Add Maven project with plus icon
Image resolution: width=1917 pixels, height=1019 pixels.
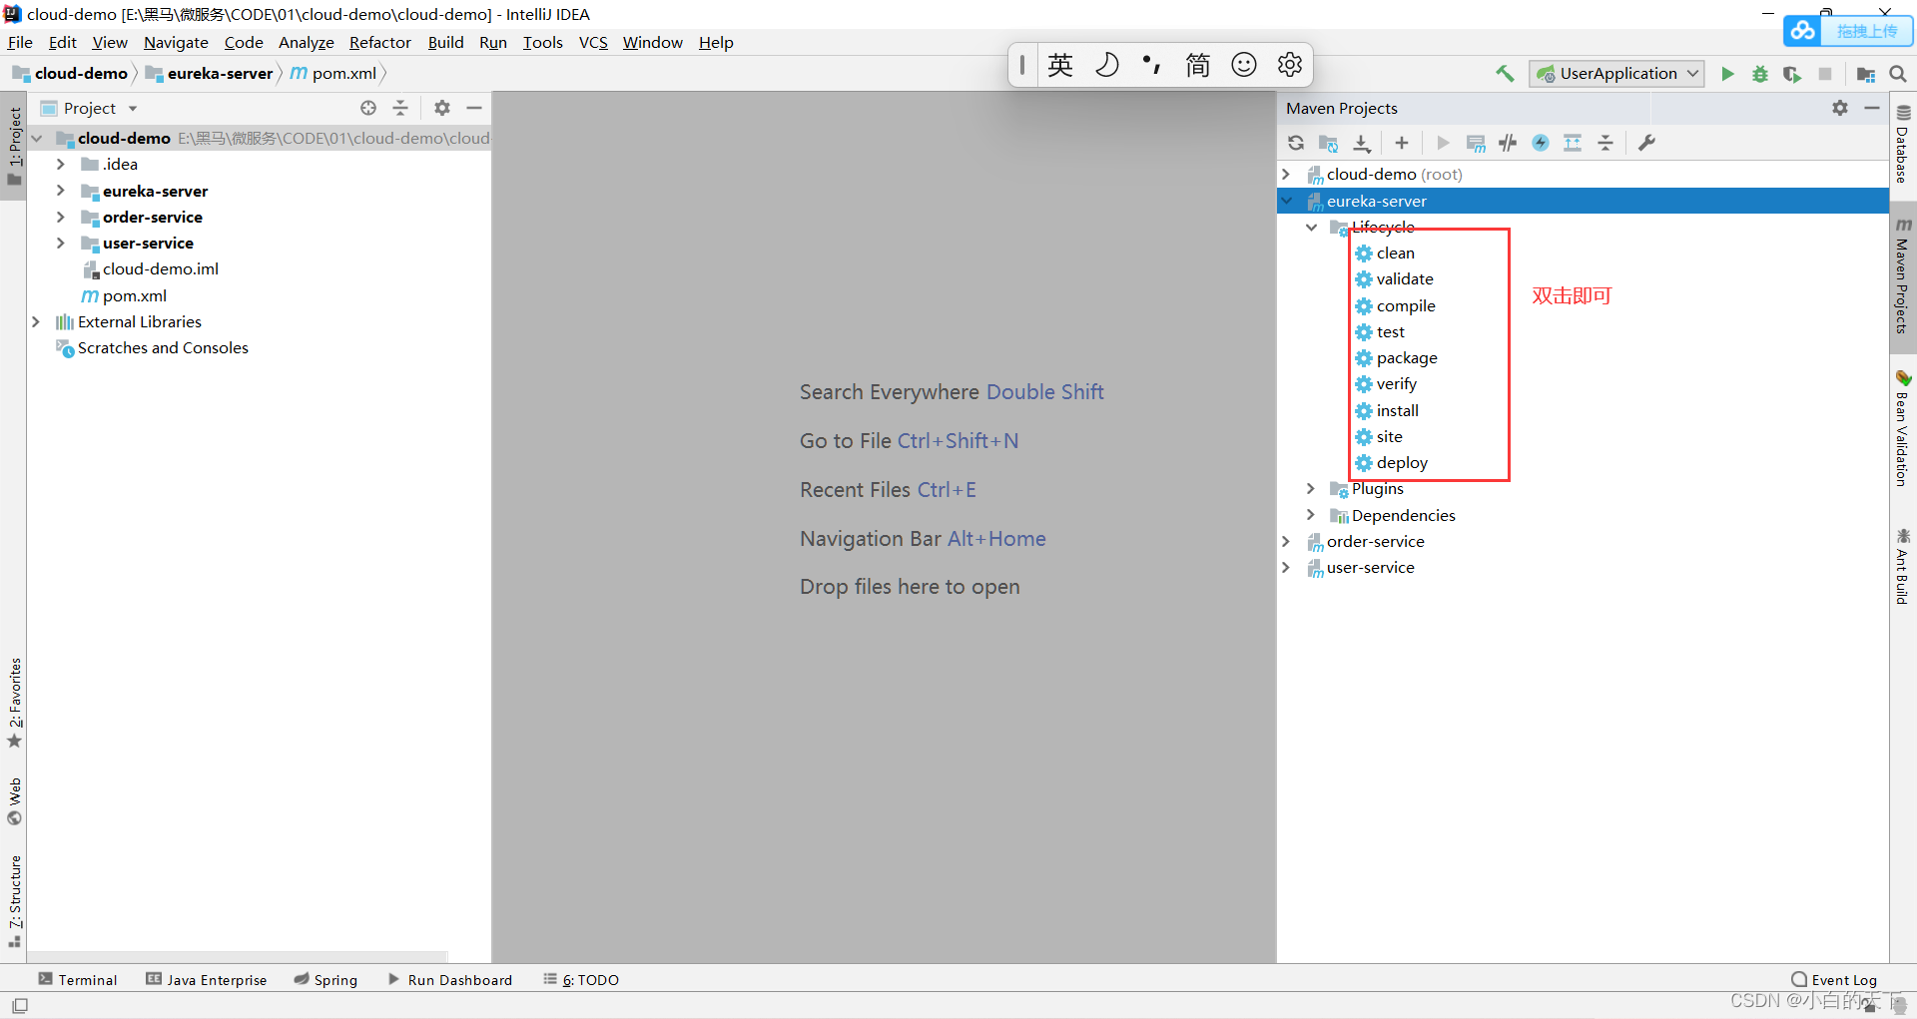pos(1402,143)
